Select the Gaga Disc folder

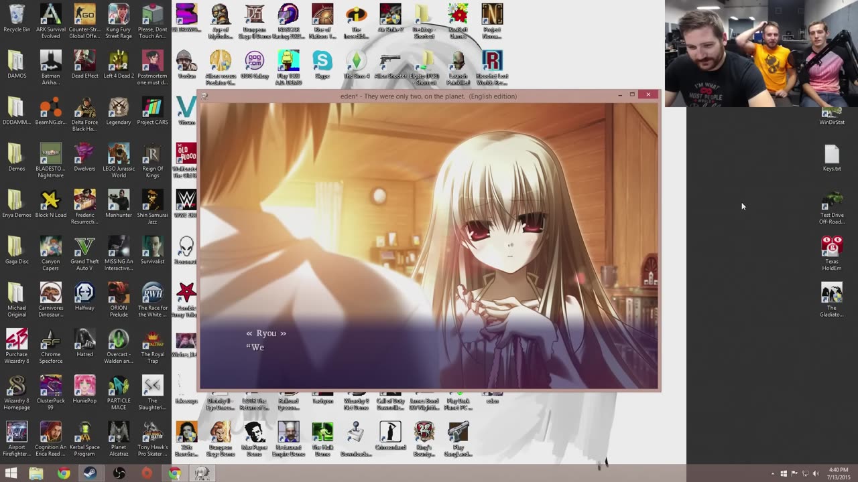coord(17,250)
